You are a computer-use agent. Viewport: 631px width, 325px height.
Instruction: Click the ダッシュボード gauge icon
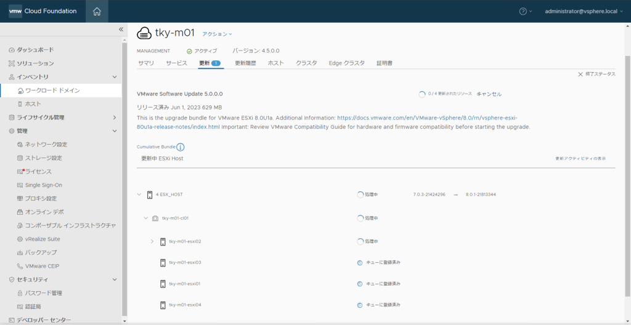pyautogui.click(x=12, y=50)
